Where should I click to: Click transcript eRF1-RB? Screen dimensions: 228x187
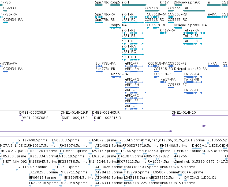click(x=128, y=30)
